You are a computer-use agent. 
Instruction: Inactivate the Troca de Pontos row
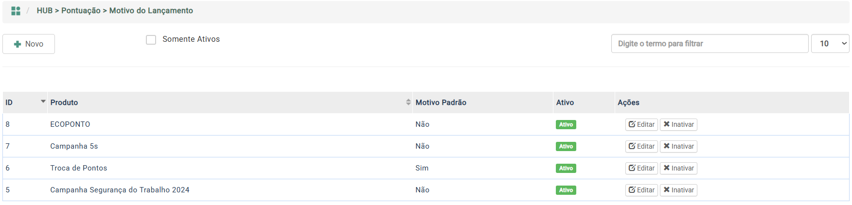(678, 168)
